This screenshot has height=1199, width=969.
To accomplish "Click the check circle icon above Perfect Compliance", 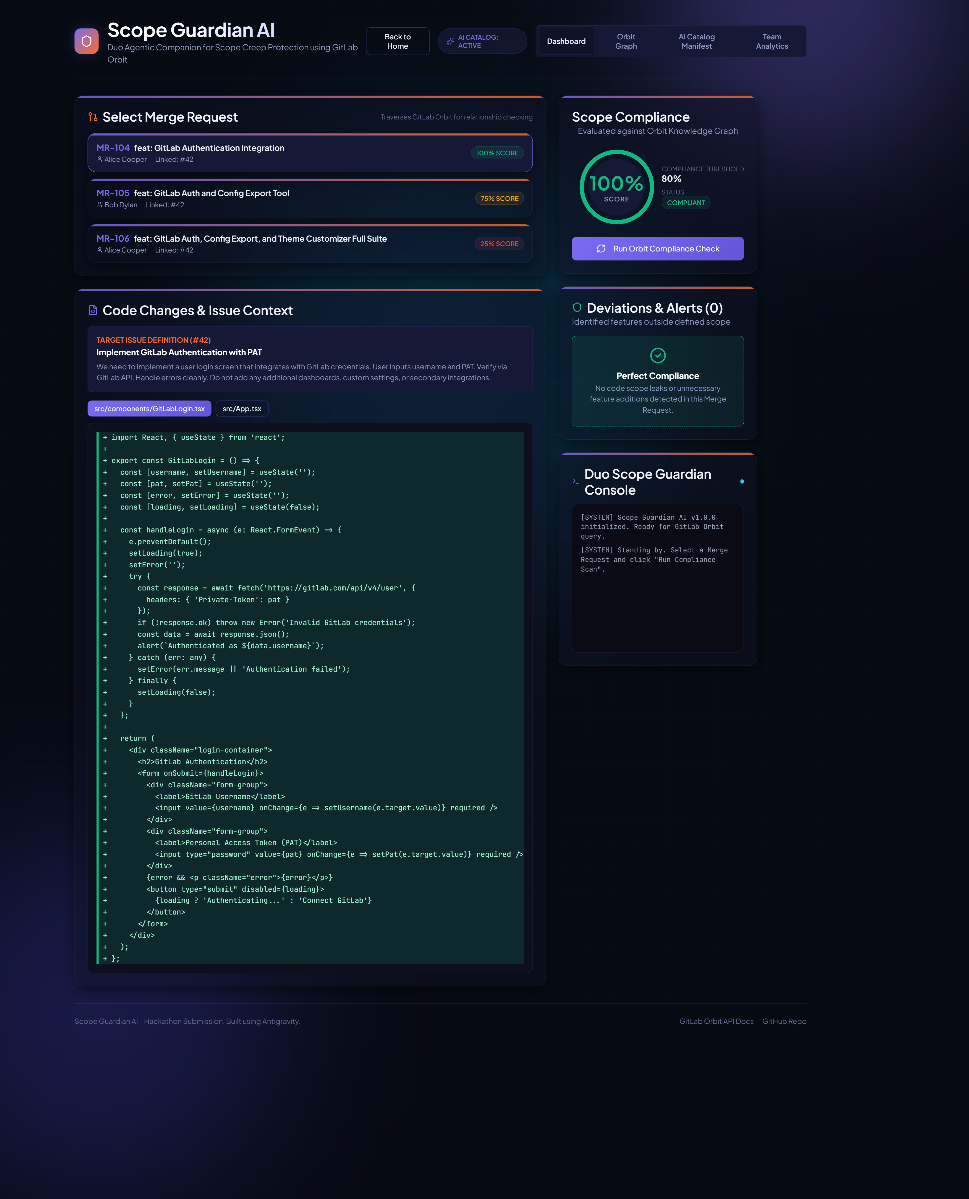I will 658,355.
